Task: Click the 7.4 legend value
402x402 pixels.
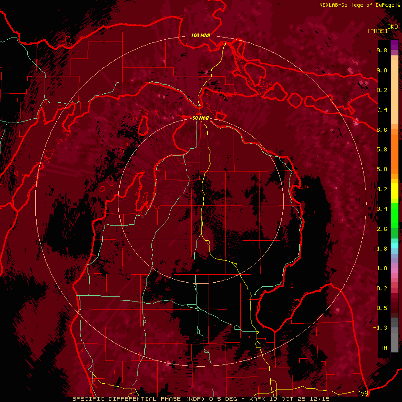Action: pos(382,110)
